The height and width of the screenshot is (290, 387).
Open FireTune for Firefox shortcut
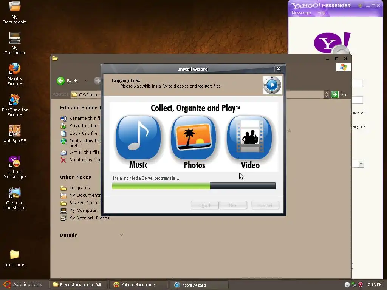pos(15,106)
